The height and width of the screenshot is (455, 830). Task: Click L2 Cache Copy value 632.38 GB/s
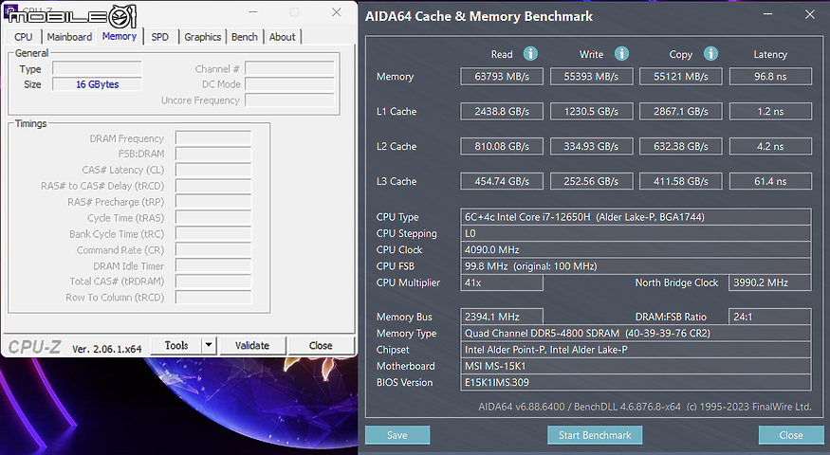681,146
